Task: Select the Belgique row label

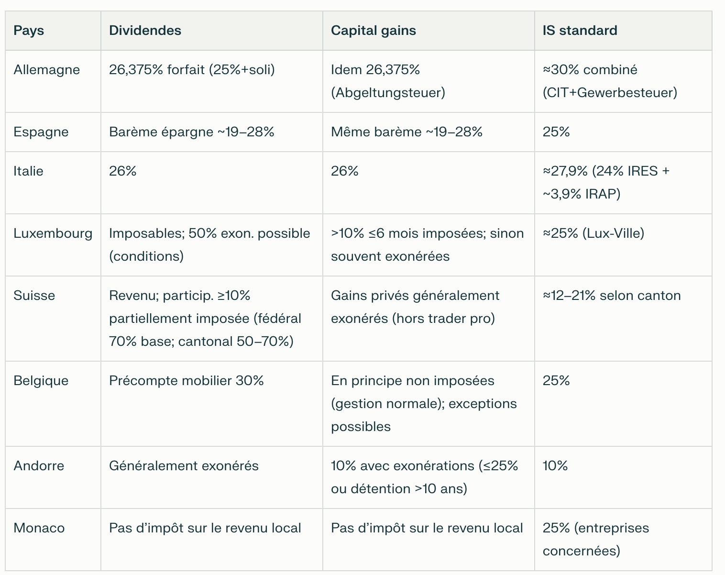Action: coord(41,381)
